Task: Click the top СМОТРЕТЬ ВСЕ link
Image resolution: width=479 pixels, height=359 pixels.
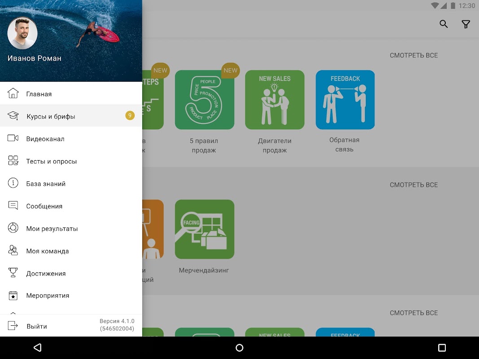Action: click(413, 55)
